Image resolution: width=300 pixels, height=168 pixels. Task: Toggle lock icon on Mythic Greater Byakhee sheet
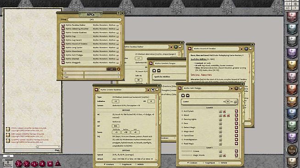click(x=148, y=90)
